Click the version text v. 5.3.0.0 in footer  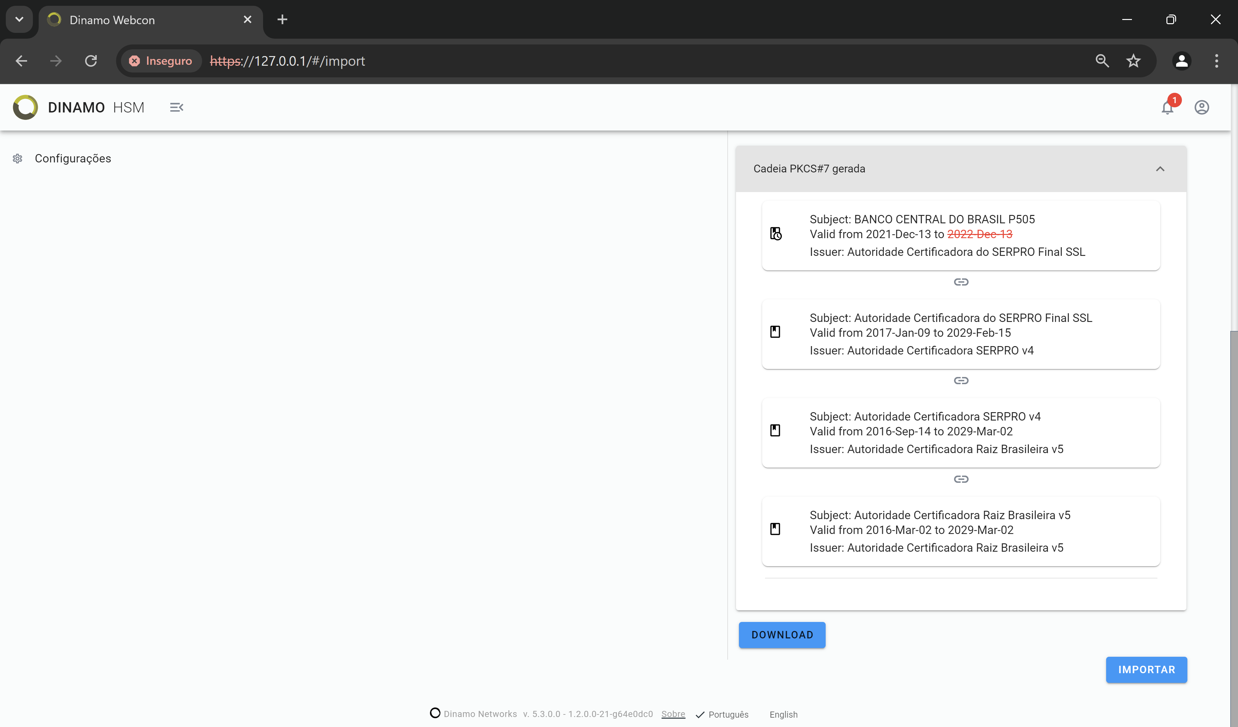(587, 714)
